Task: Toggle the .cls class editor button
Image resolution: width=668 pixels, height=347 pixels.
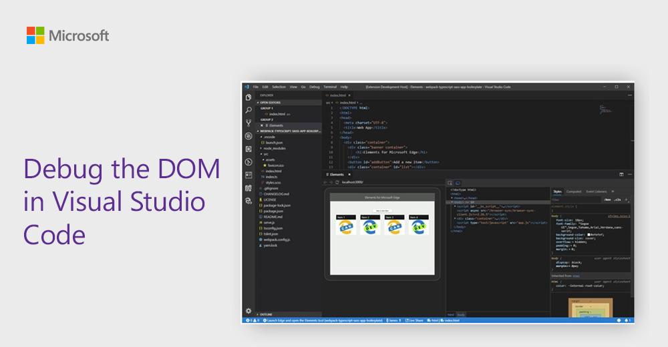Action: (618, 200)
